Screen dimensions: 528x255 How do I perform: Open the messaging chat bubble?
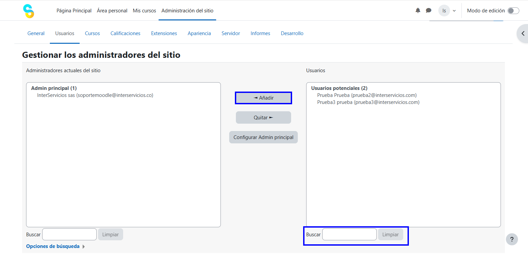pos(428,11)
